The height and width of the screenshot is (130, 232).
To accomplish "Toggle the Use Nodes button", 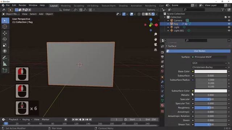I will [x=198, y=51].
